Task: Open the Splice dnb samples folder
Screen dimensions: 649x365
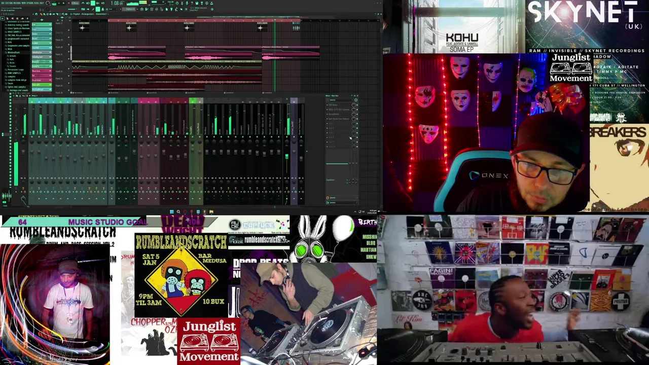Action: coord(15,87)
